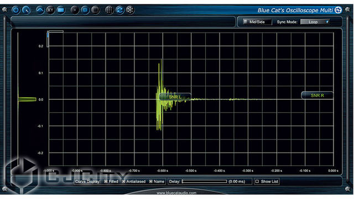Open www.bluecataudio.com link
The image size is (354, 199).
click(176, 193)
